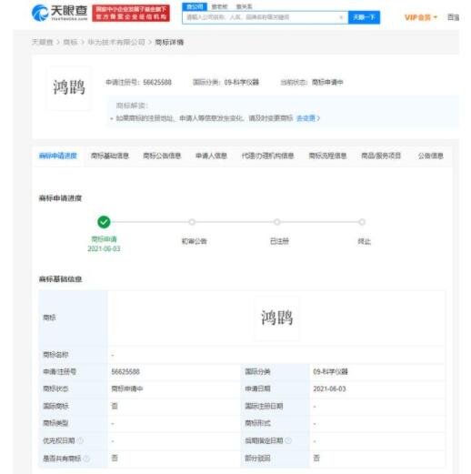Select the 否 value in 国际商标 row
The image size is (471, 474).
tap(115, 406)
